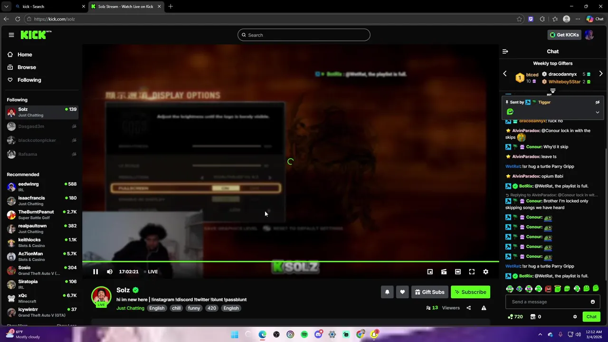Open mini player mode
Viewport: 608px width, 342px height.
coord(430,272)
